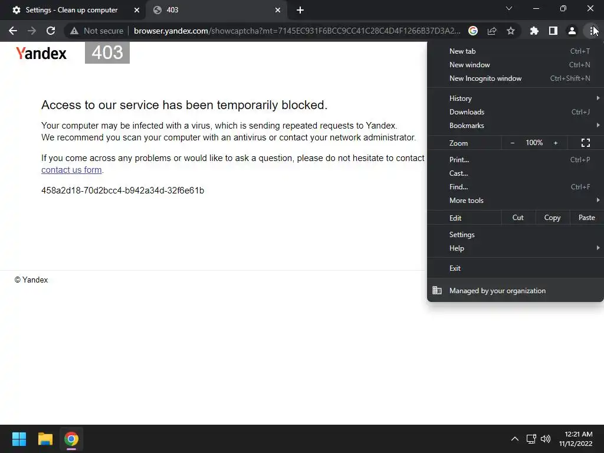The height and width of the screenshot is (453, 604).
Task: Open the Windows Start menu
Action: click(x=19, y=439)
